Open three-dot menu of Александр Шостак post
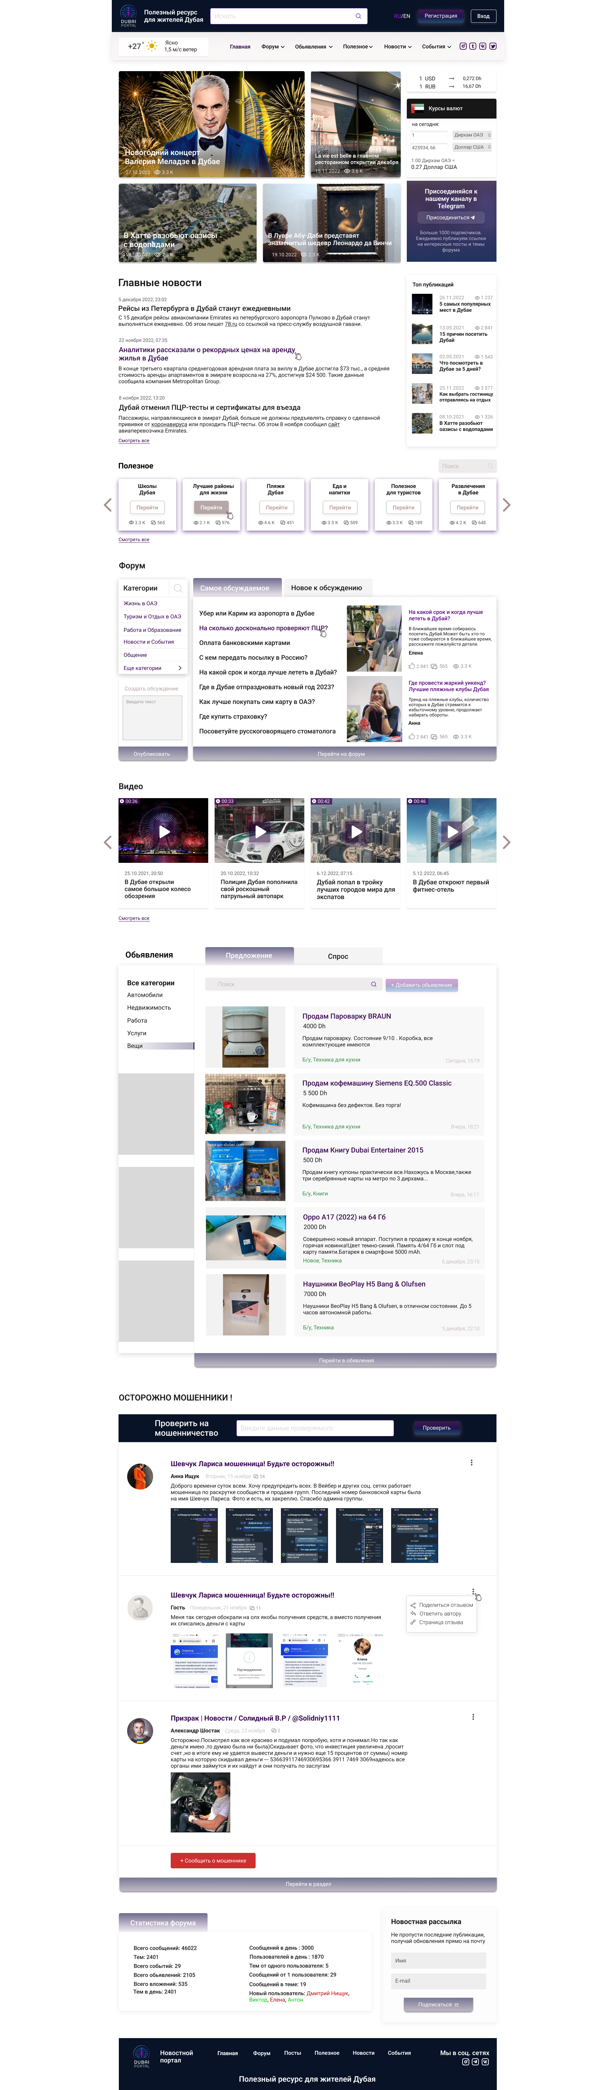The image size is (615, 2090). point(473,1717)
